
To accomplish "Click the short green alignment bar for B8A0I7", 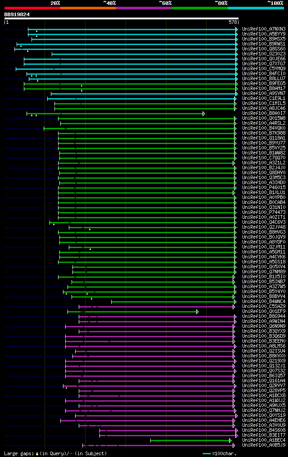I will [x=116, y=113].
